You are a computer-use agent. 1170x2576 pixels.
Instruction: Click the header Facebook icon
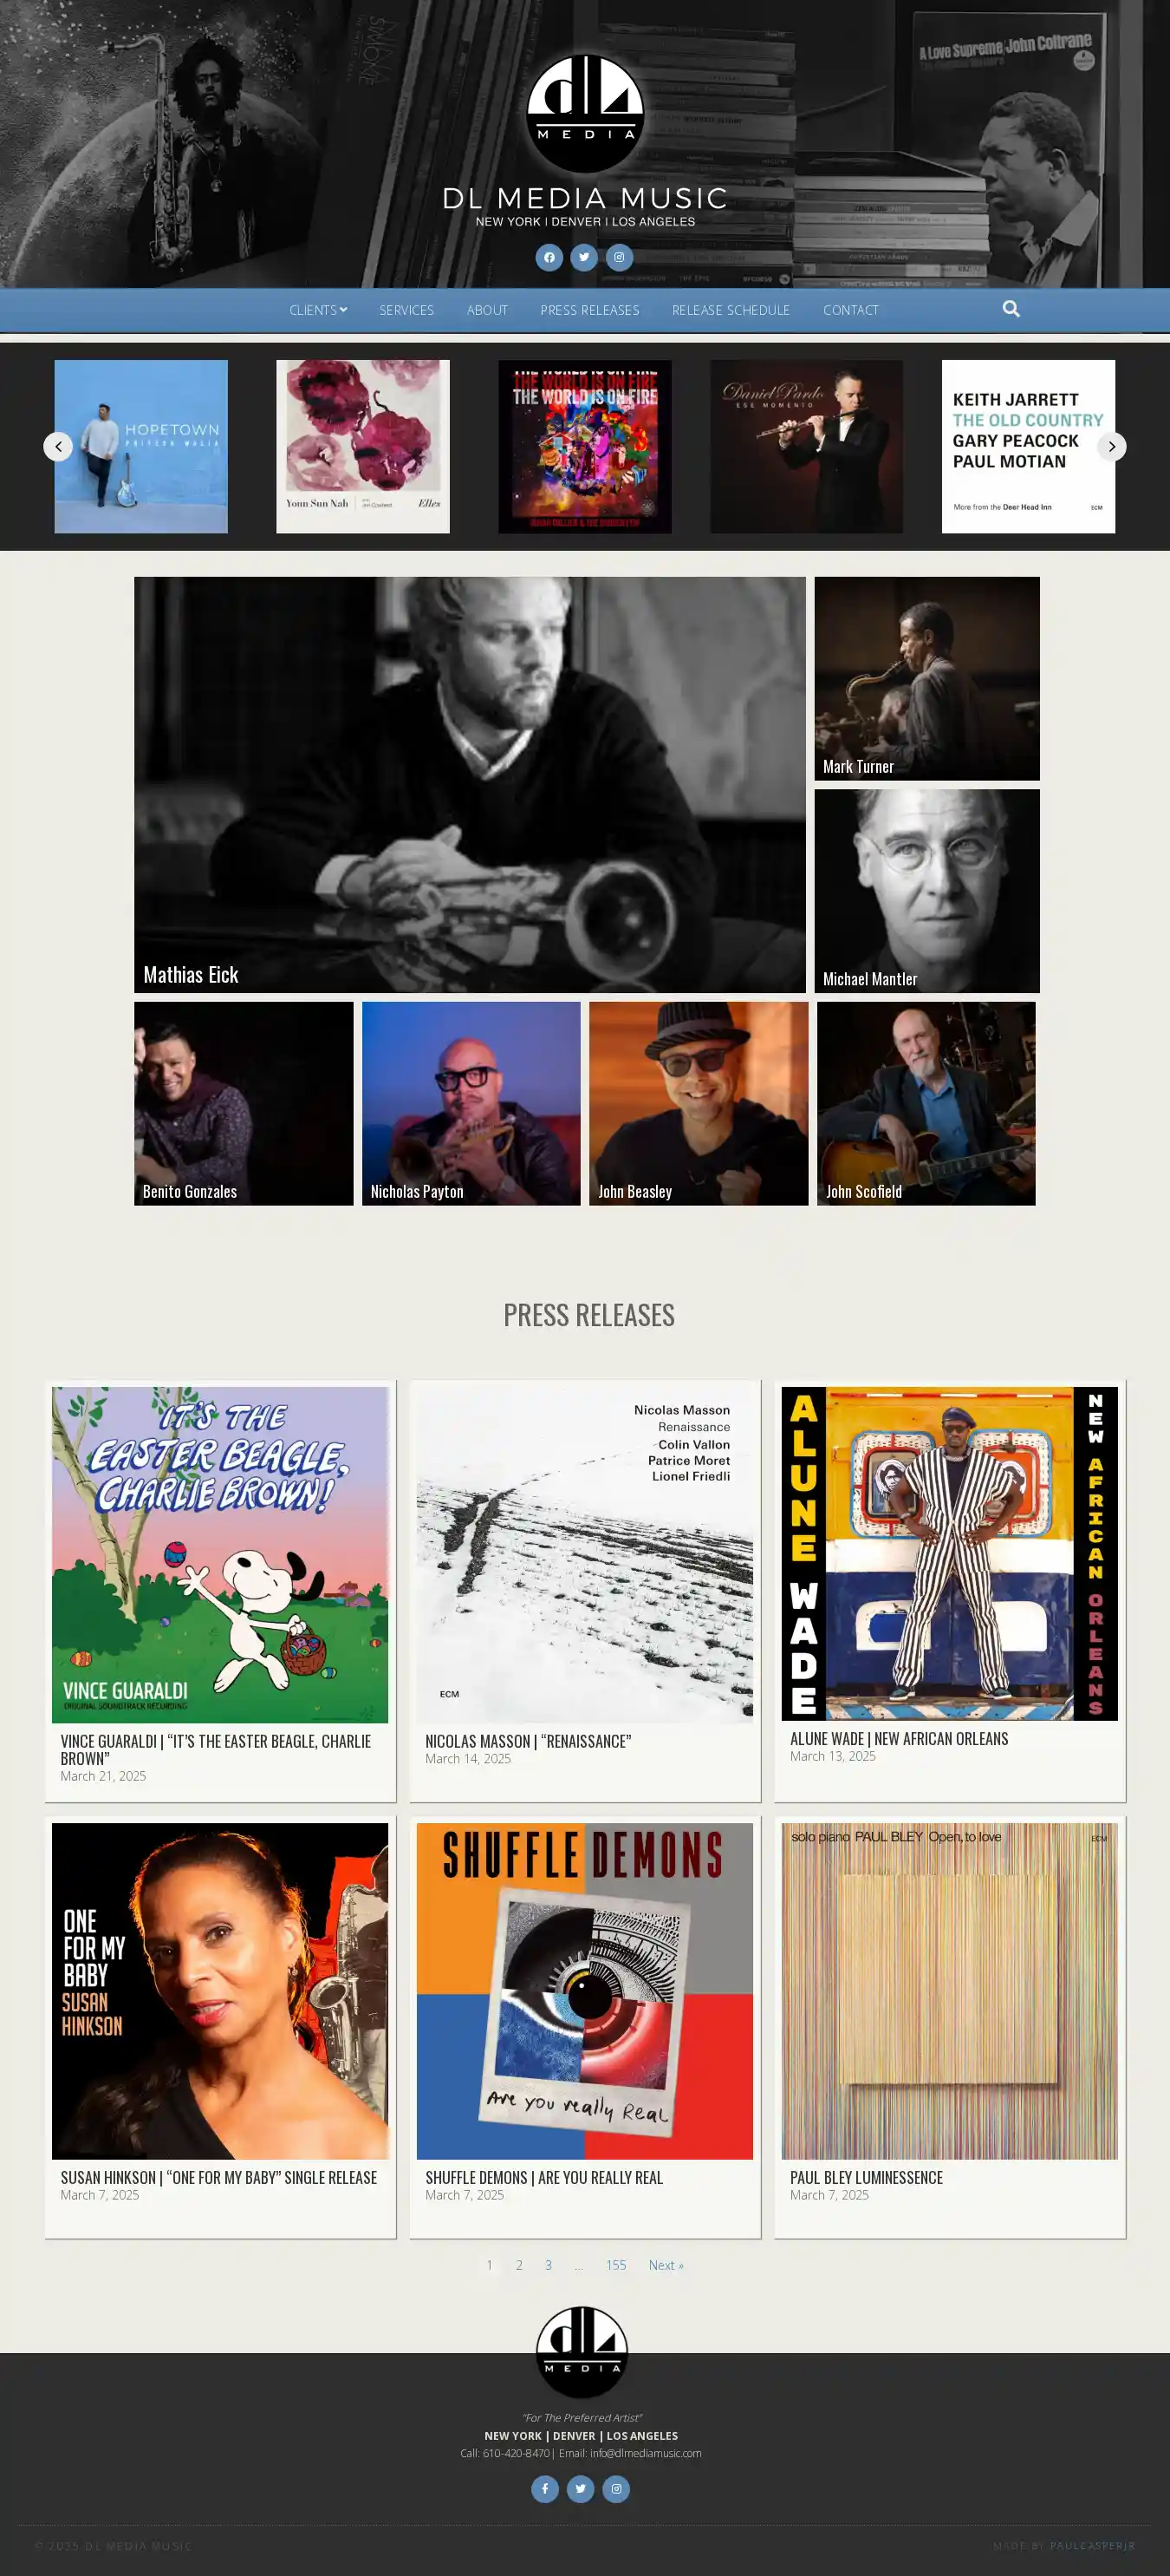549,257
